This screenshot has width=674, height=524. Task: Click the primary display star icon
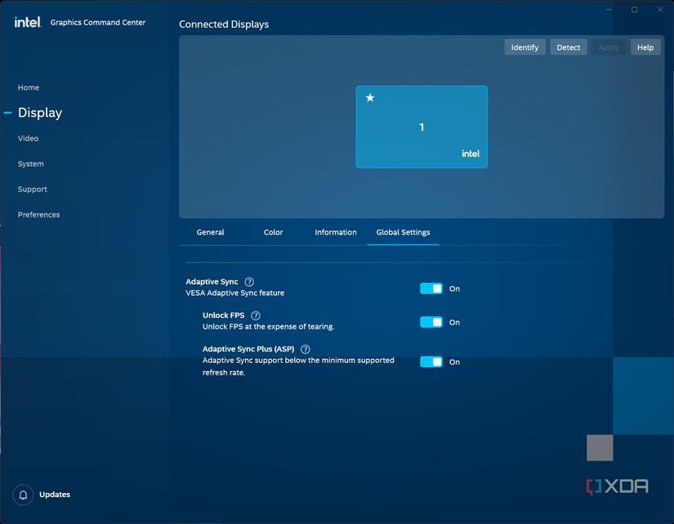click(370, 98)
